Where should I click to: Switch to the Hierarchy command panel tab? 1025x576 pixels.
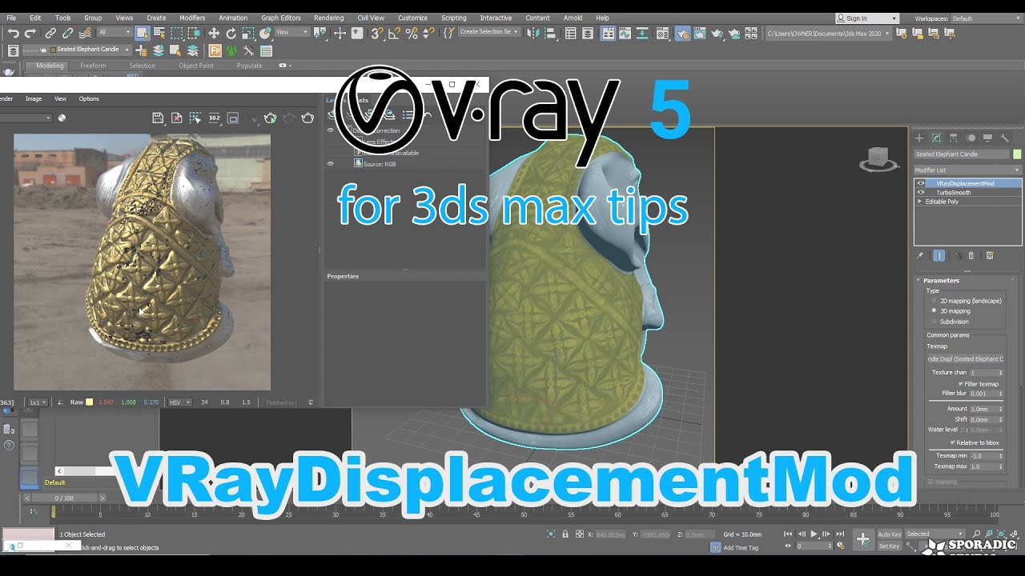pos(953,138)
